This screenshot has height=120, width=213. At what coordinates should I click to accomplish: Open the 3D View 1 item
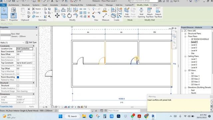195,76
